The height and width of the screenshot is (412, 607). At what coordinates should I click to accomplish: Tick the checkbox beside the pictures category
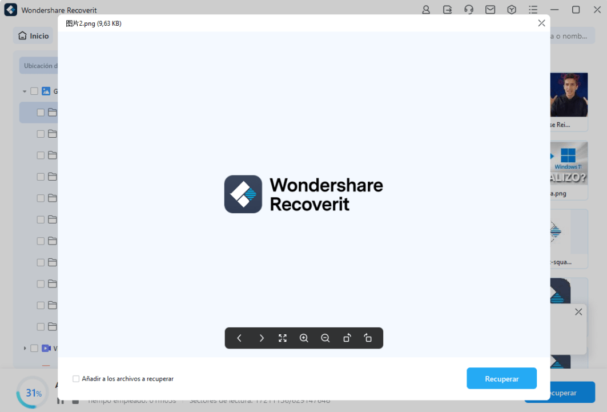click(34, 91)
